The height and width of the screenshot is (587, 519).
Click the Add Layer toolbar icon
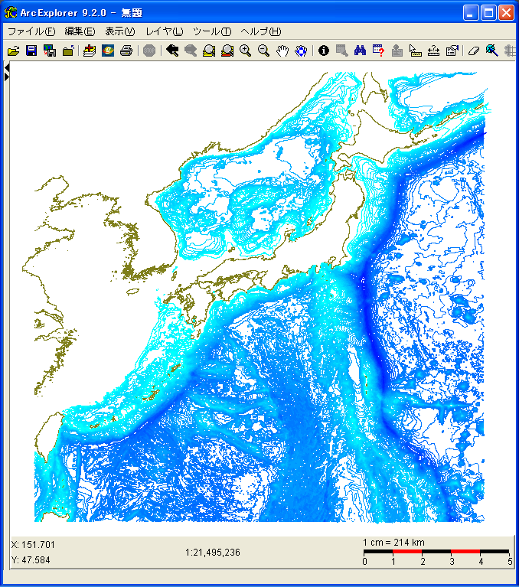(90, 51)
